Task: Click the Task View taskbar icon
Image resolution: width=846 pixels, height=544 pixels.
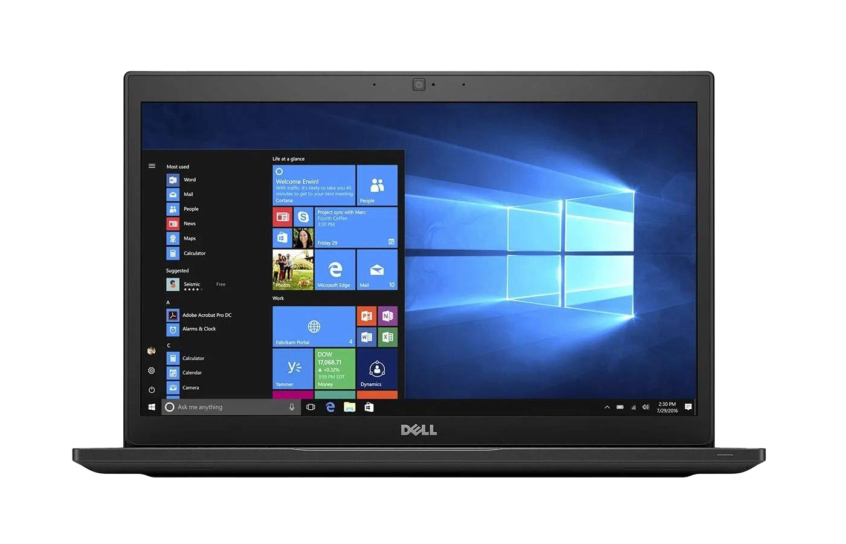Action: pyautogui.click(x=311, y=407)
